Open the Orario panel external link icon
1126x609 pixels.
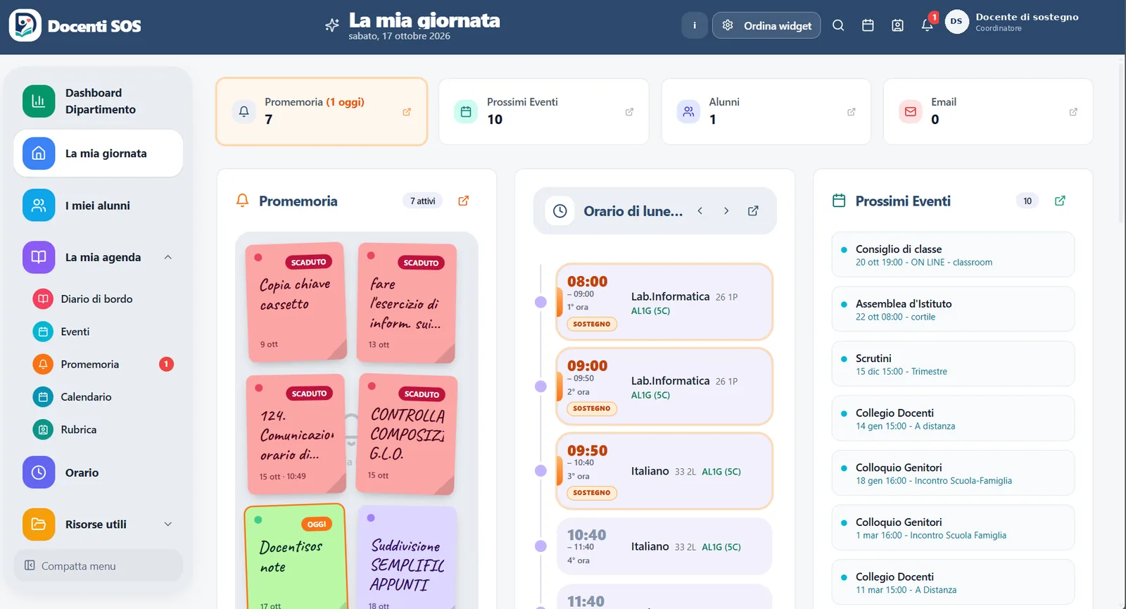pos(753,211)
